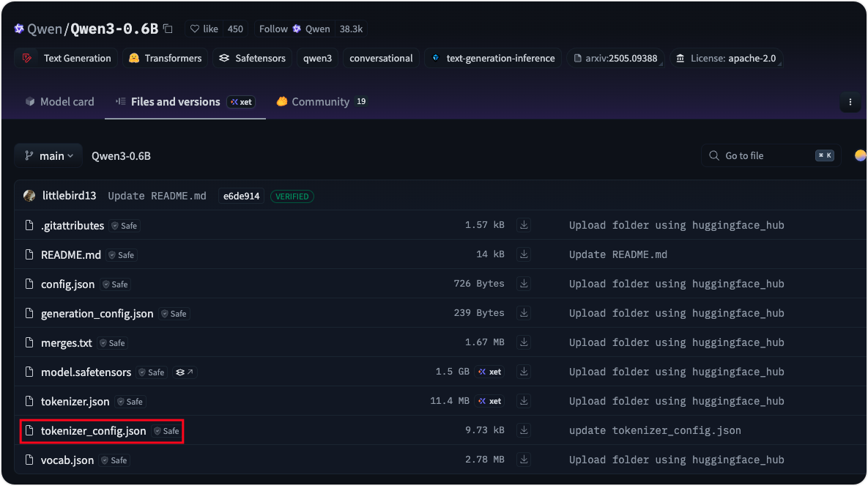Open the License apache-2.0 tag
This screenshot has width=868, height=486.
coord(727,58)
